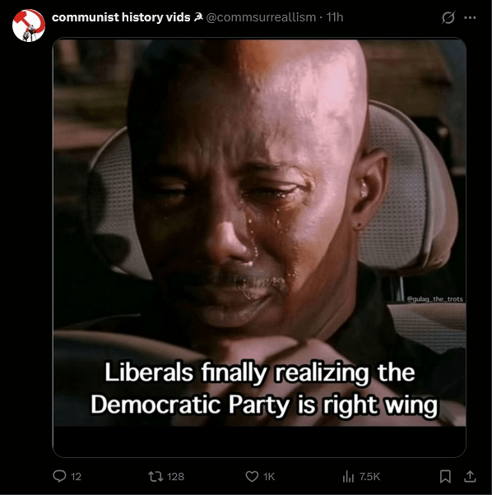Viewport: 492px width, 495px height.
Task: Open the reply speech bubble icon
Action: (x=59, y=476)
